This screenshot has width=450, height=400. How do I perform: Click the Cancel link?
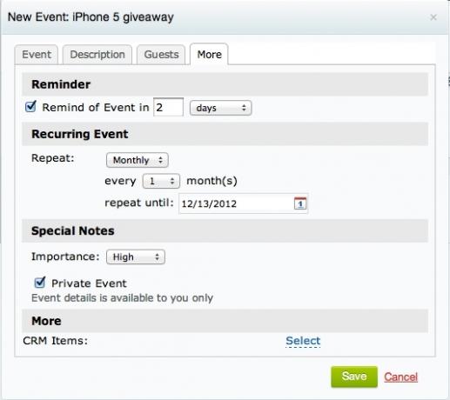[x=400, y=377]
